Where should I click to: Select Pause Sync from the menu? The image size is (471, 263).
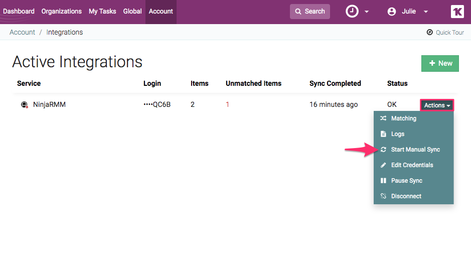click(x=406, y=181)
